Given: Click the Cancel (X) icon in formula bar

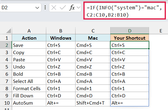Looking at the screenshot, I should 54,8.
